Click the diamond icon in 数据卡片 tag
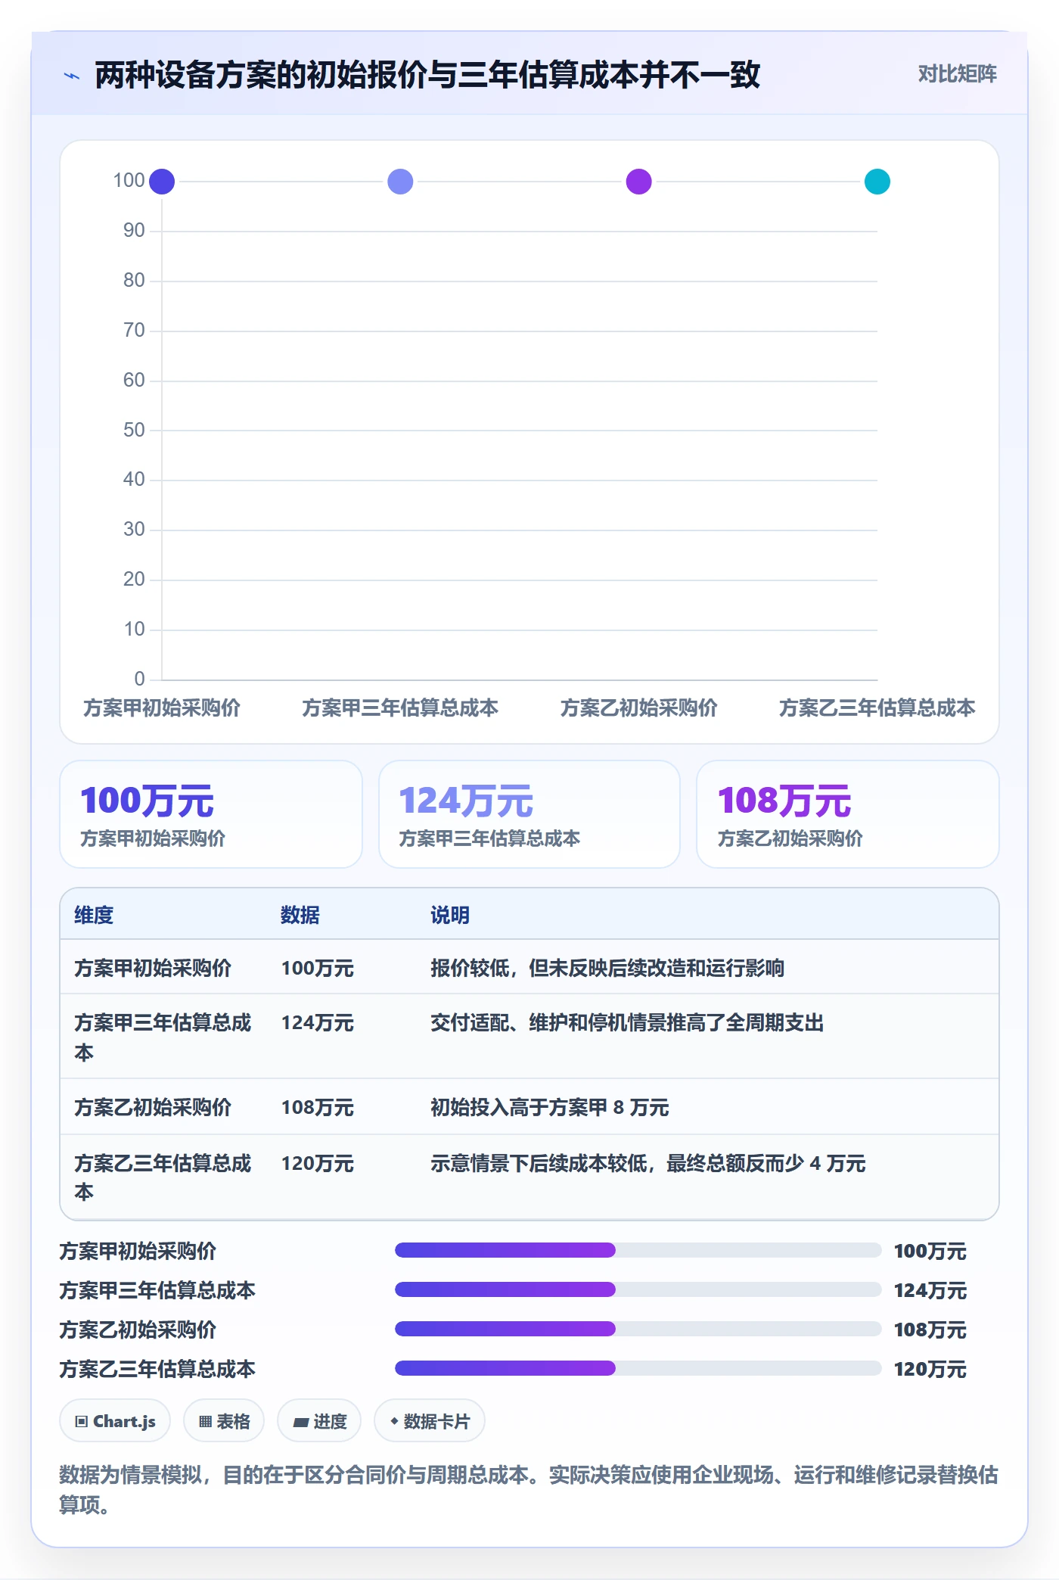Viewport: 1059px width, 1580px height. coord(394,1422)
